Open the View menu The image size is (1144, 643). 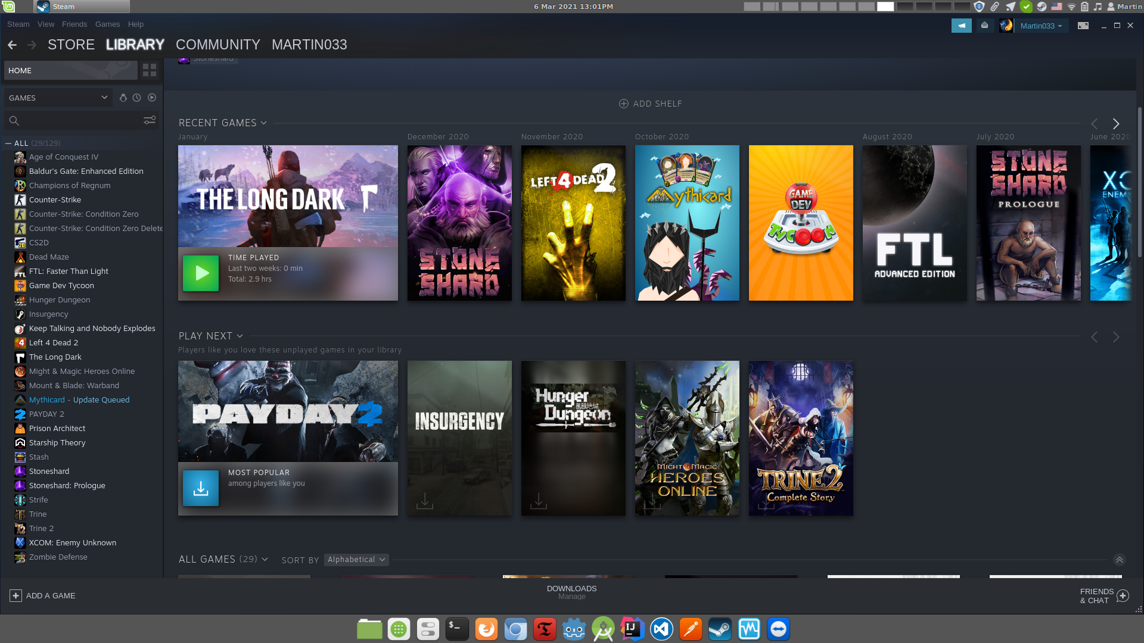coord(46,24)
